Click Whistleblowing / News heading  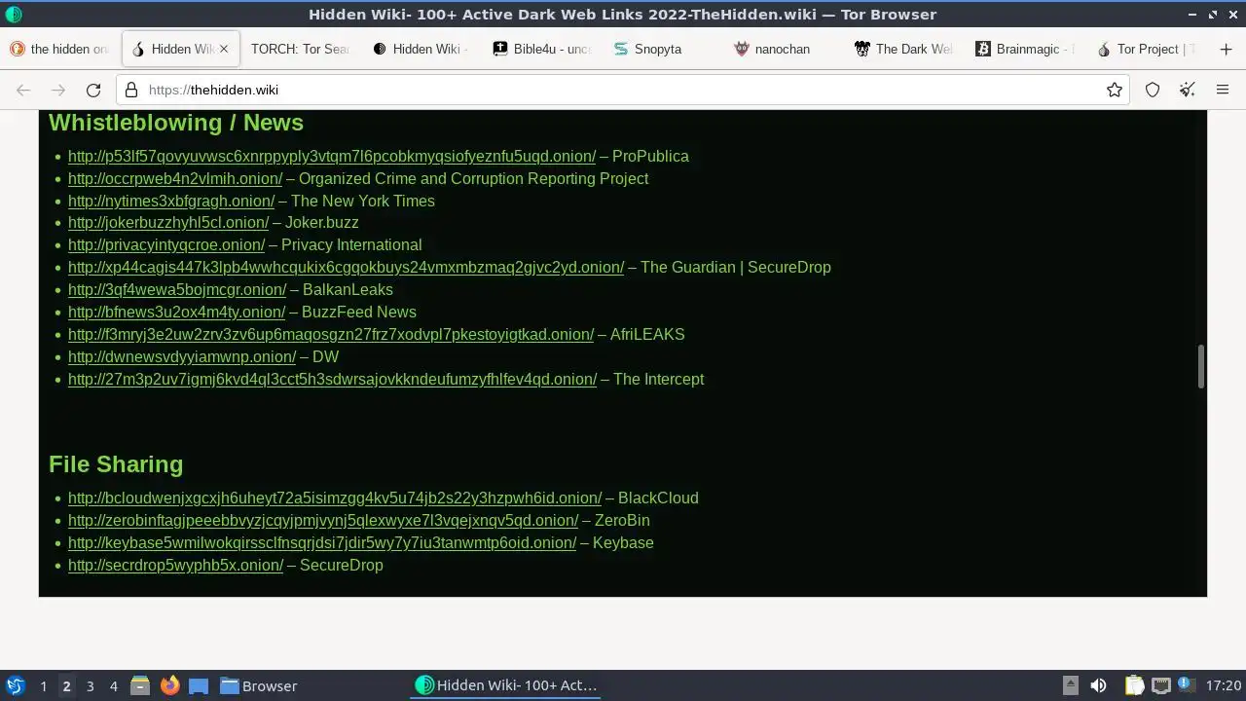[176, 123]
